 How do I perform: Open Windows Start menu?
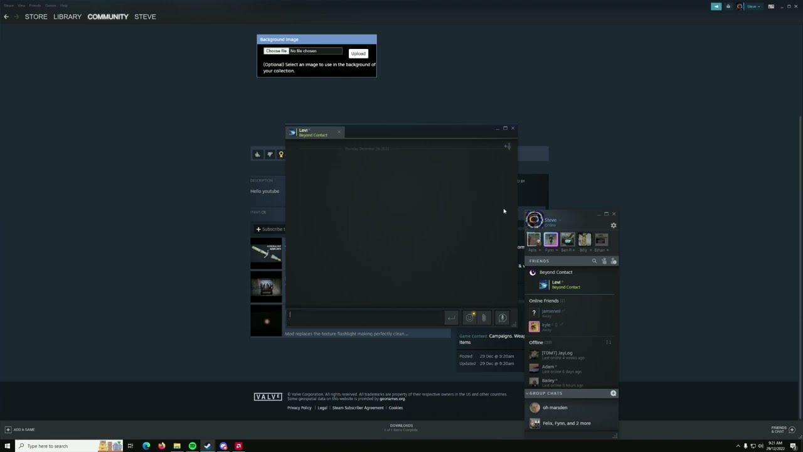[x=8, y=446]
